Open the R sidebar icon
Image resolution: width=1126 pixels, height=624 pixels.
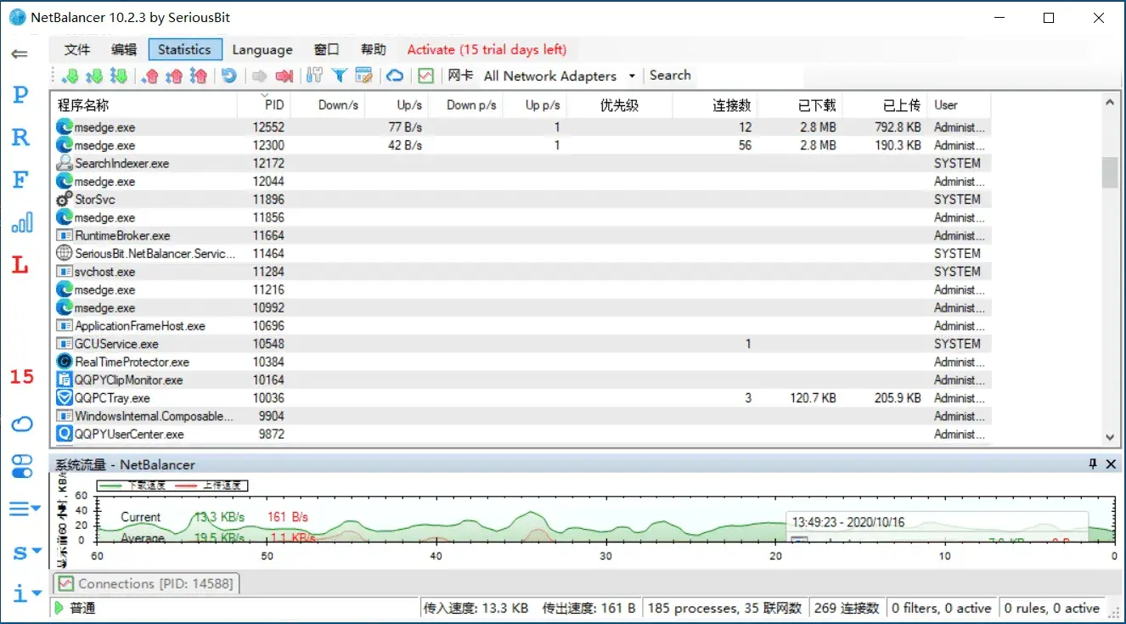tap(20, 137)
